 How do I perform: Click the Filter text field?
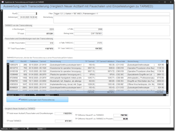(x=112, y=14)
